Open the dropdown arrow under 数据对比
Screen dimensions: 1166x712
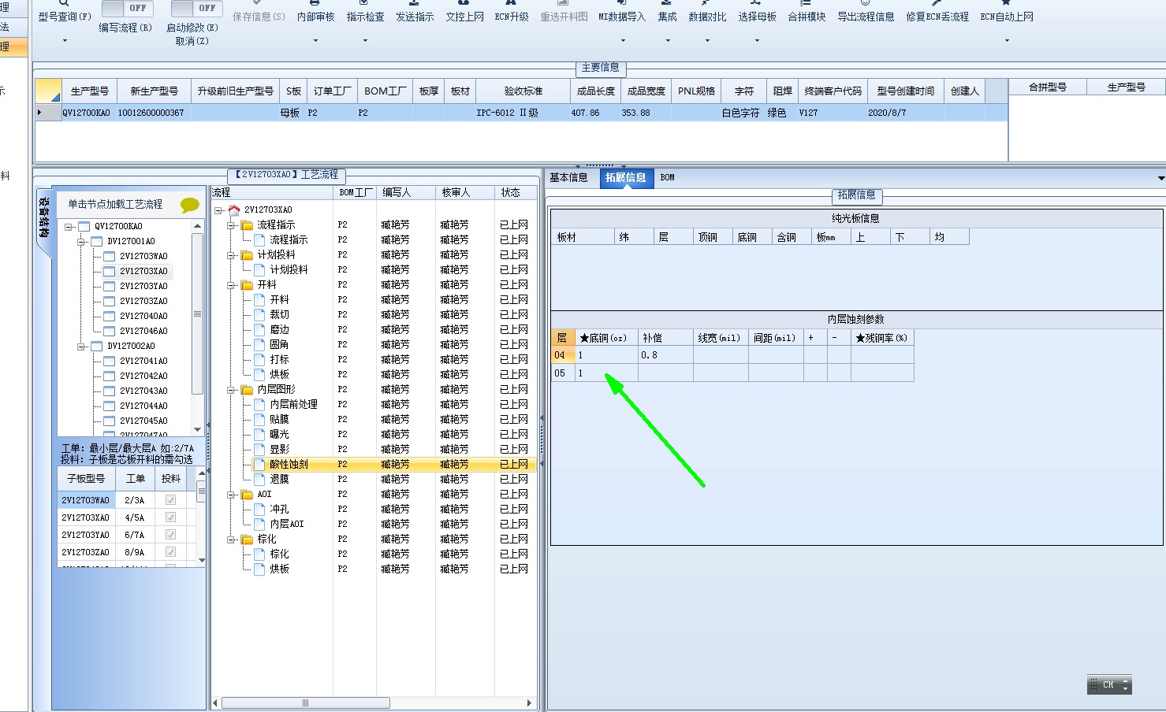point(707,40)
